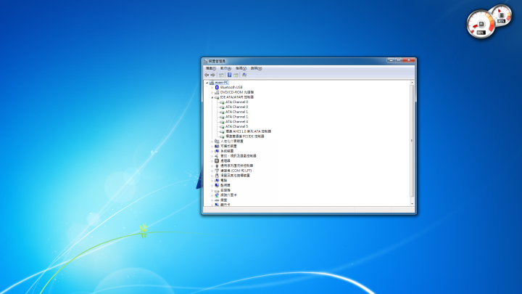
Task: Click the scrollbar up arrow in device tree
Action: pyautogui.click(x=412, y=82)
